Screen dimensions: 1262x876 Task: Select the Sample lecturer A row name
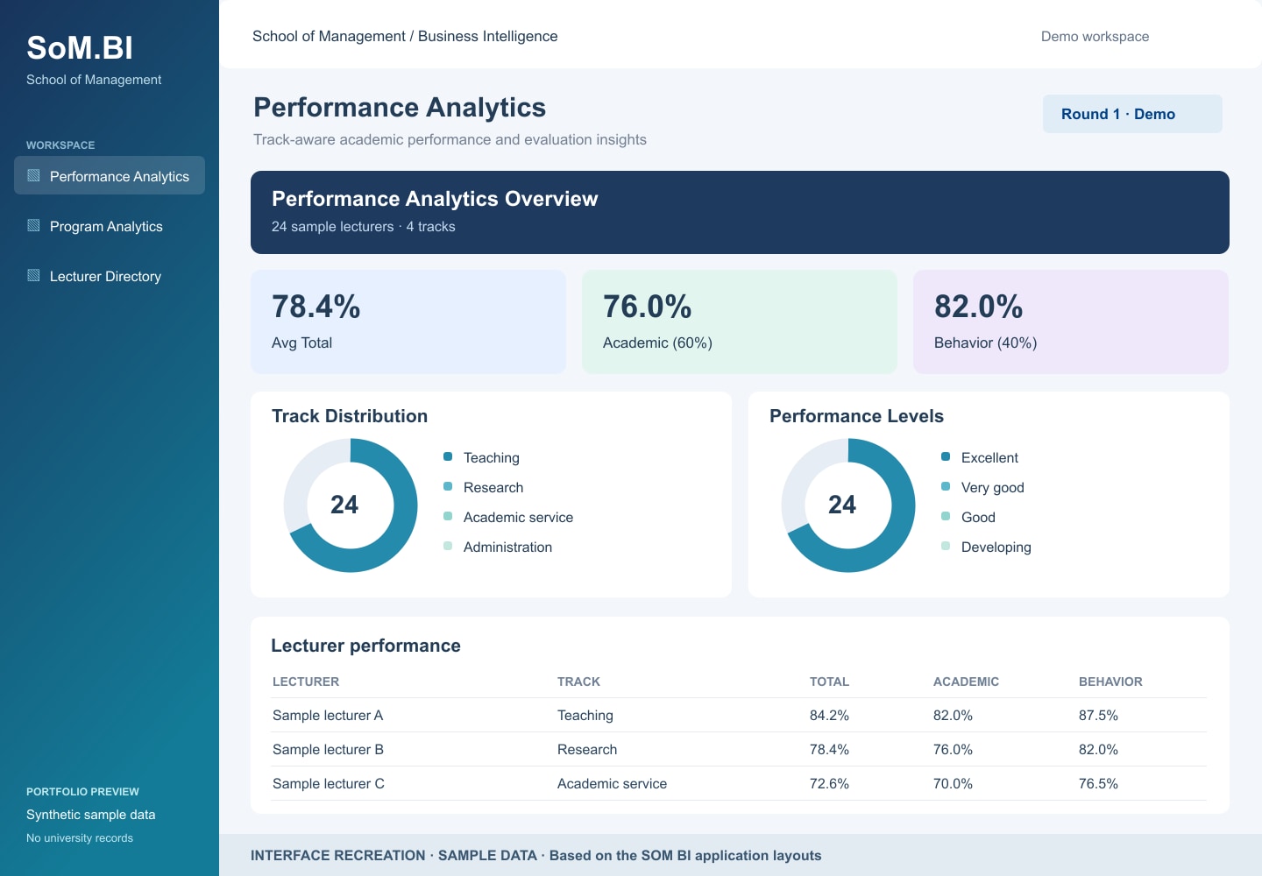[x=328, y=715]
